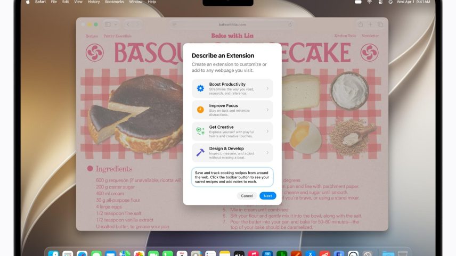Open the View menu
Viewport: 456px width, 256px height.
coord(78,2)
